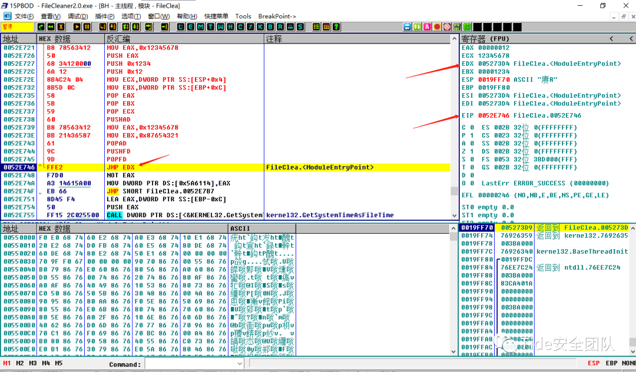Screen dimensions: 636x372
Task: Close the program with X toolbar icon
Action: 61,26
